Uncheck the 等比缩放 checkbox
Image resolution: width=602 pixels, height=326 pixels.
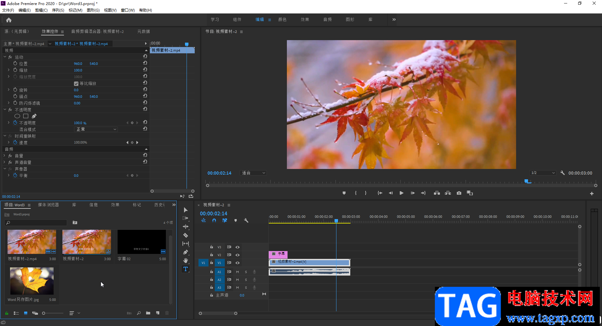pyautogui.click(x=76, y=84)
